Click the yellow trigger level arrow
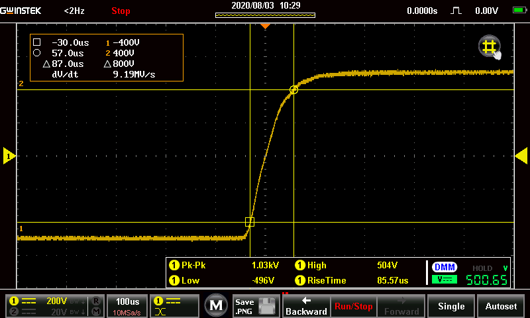The width and height of the screenshot is (530, 318). click(521, 156)
